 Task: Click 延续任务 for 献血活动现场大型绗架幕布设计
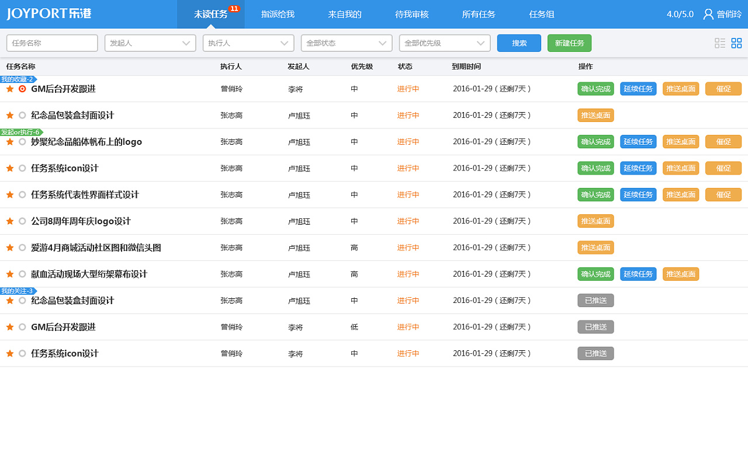point(638,274)
